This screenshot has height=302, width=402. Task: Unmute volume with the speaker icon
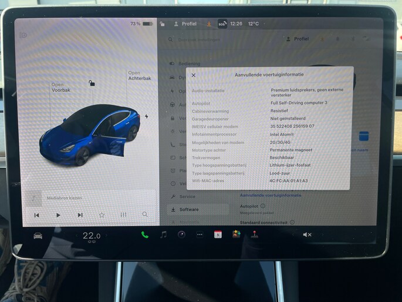(307, 234)
